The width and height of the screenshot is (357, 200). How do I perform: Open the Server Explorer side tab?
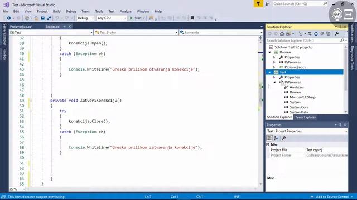tap(4, 34)
